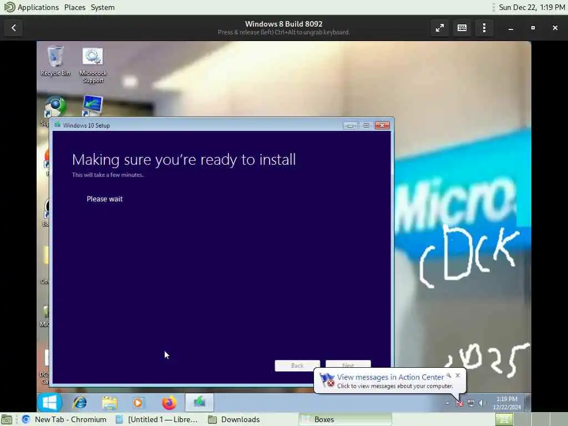The height and width of the screenshot is (426, 568).
Task: Select the Microcock Support desktop icon
Action: pyautogui.click(x=93, y=65)
